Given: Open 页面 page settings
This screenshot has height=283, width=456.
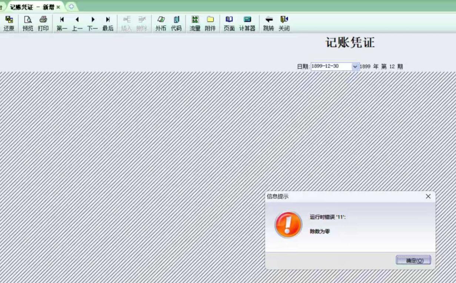Looking at the screenshot, I should 229,23.
